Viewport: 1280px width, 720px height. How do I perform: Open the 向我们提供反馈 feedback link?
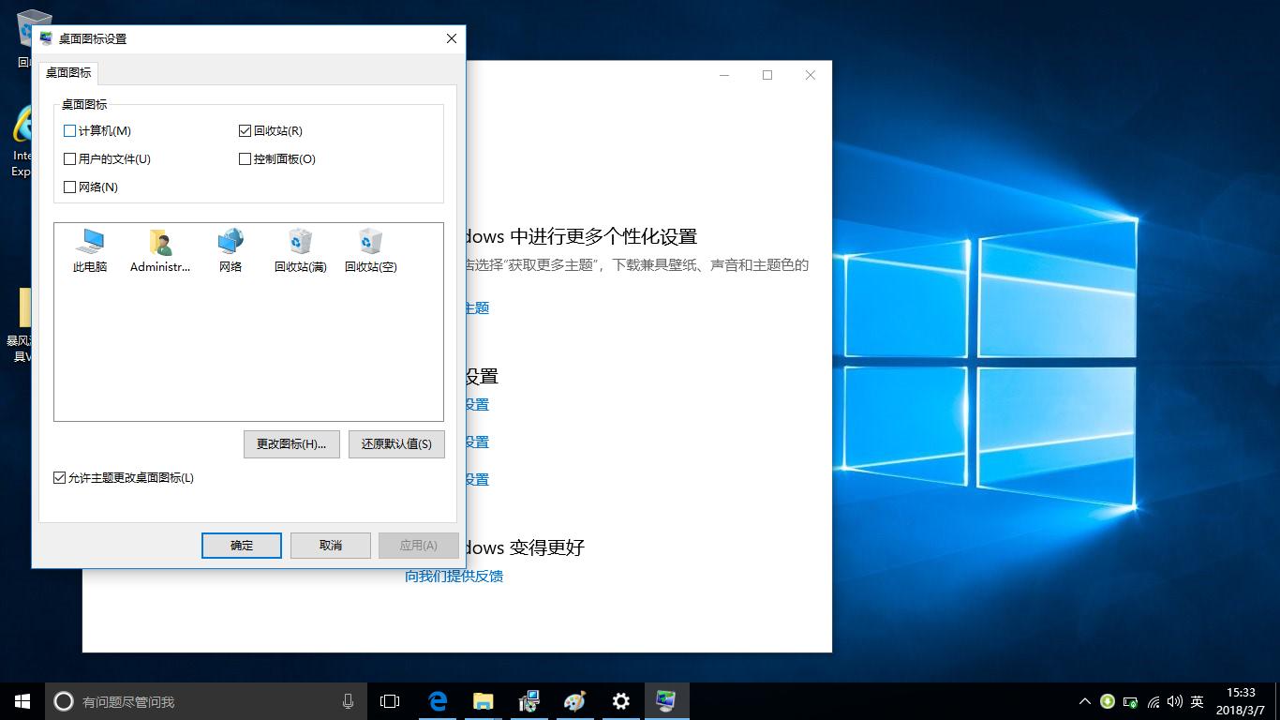click(453, 576)
